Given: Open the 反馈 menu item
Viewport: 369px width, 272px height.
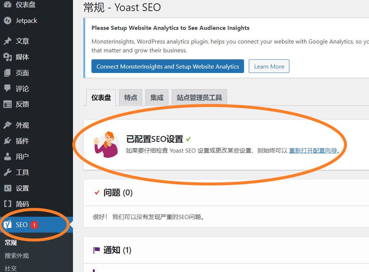Looking at the screenshot, I should click(x=36, y=104).
